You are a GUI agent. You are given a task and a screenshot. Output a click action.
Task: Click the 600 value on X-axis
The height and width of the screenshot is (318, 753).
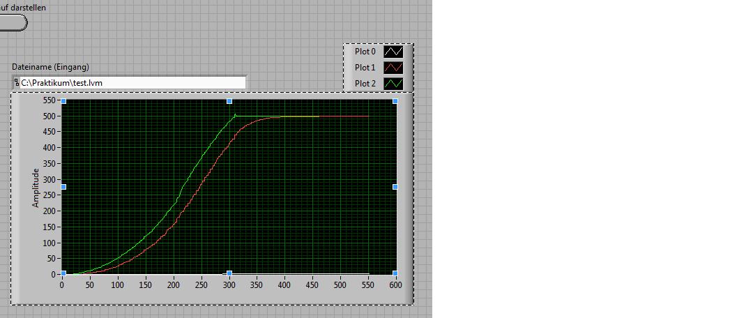[x=396, y=285]
